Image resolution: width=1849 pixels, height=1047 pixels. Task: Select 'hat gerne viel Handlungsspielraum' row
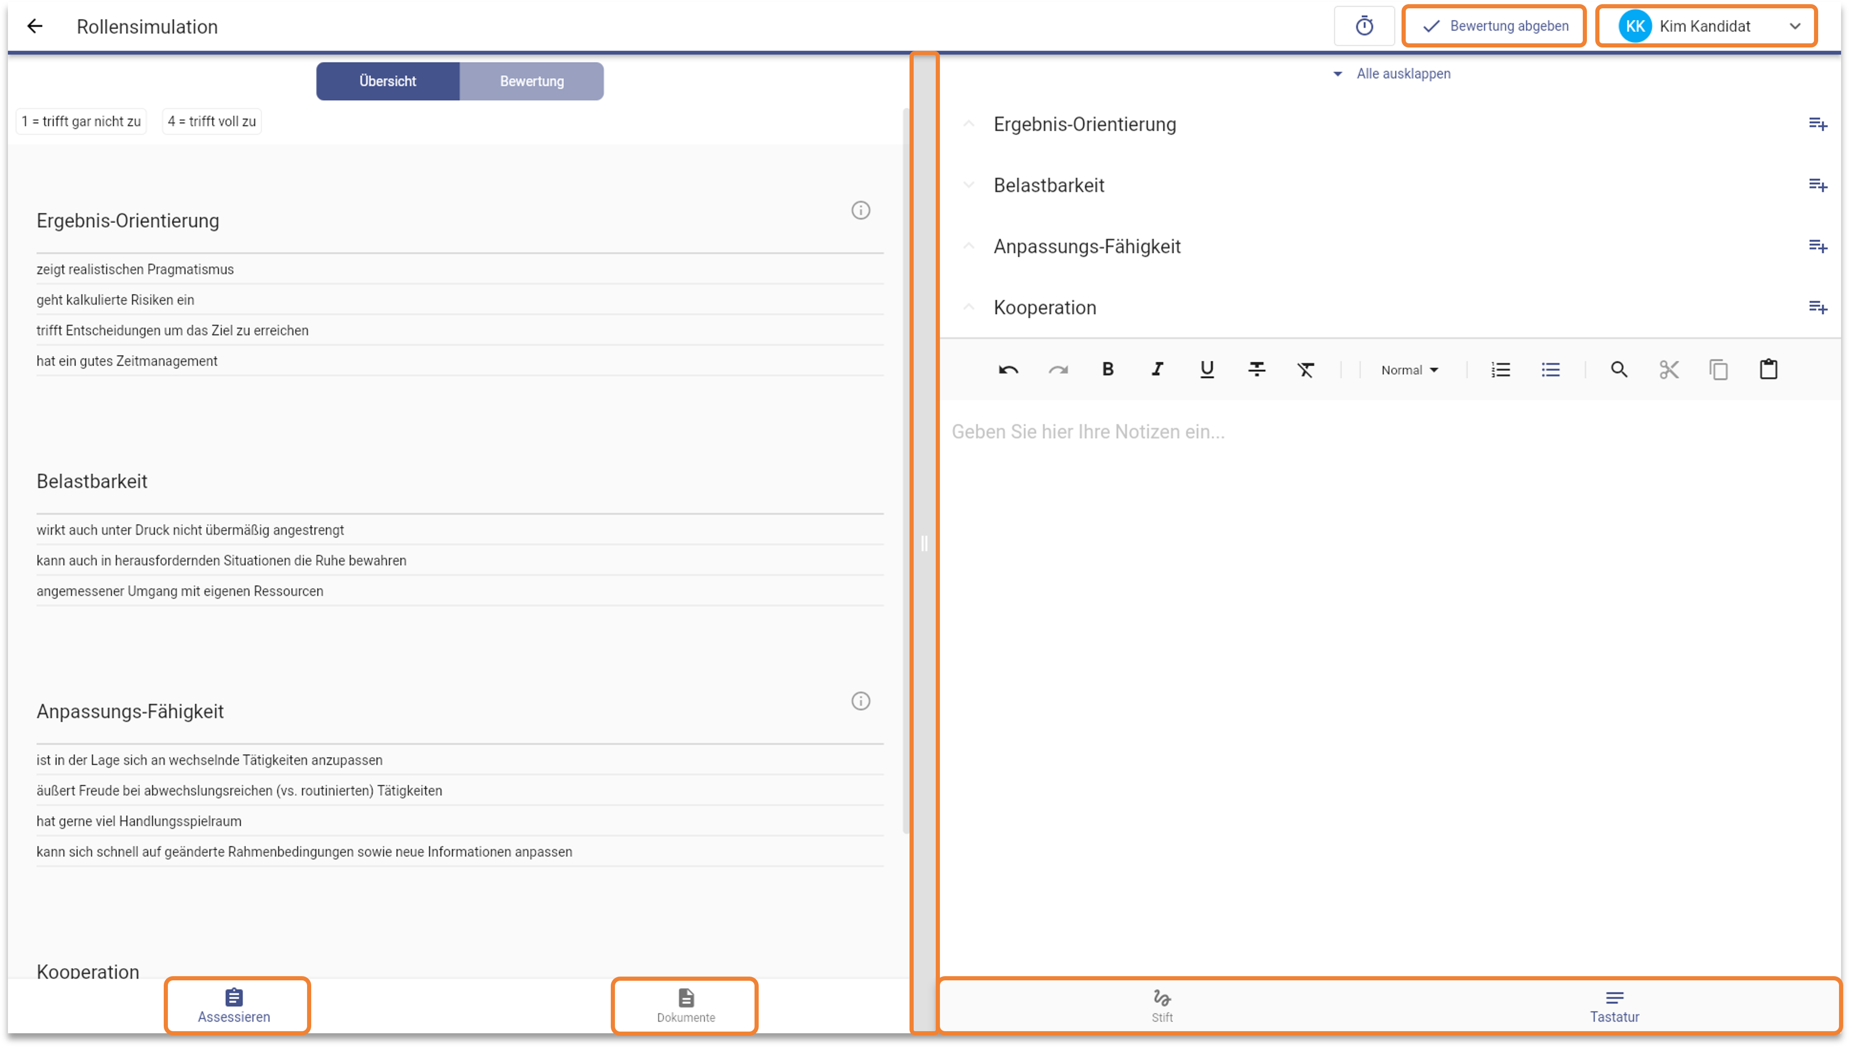[460, 821]
